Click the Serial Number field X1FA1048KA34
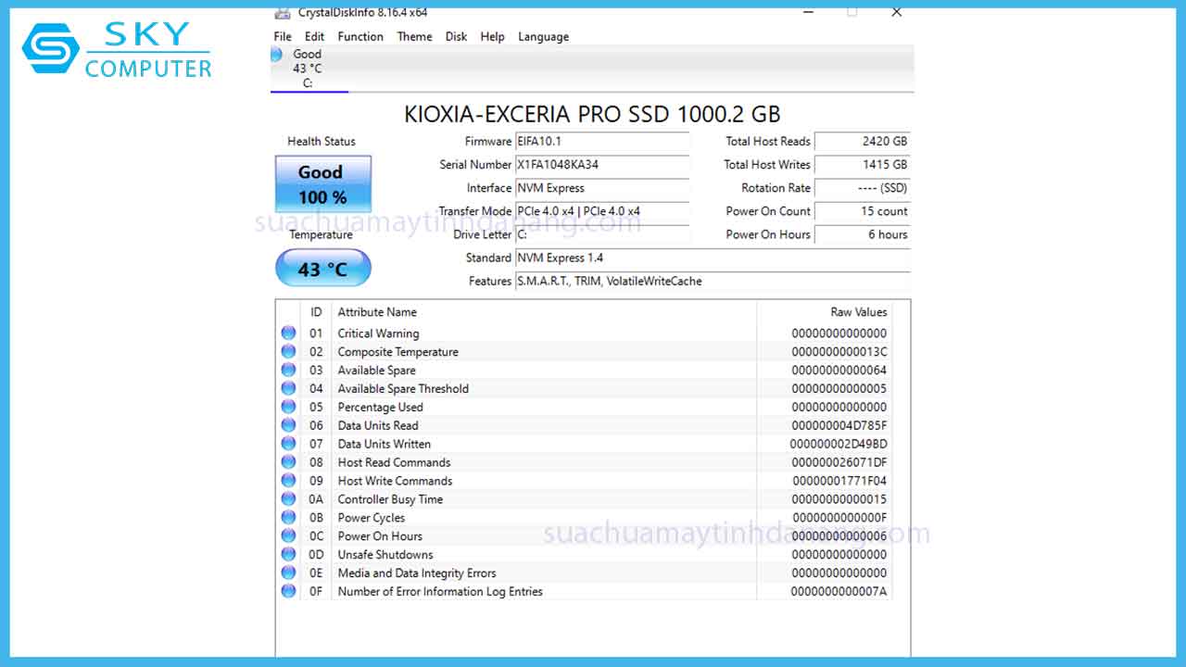 pyautogui.click(x=602, y=165)
